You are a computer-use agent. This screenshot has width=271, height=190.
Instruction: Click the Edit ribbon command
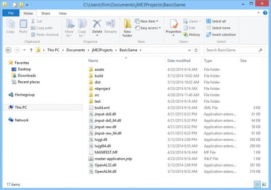click(x=190, y=28)
